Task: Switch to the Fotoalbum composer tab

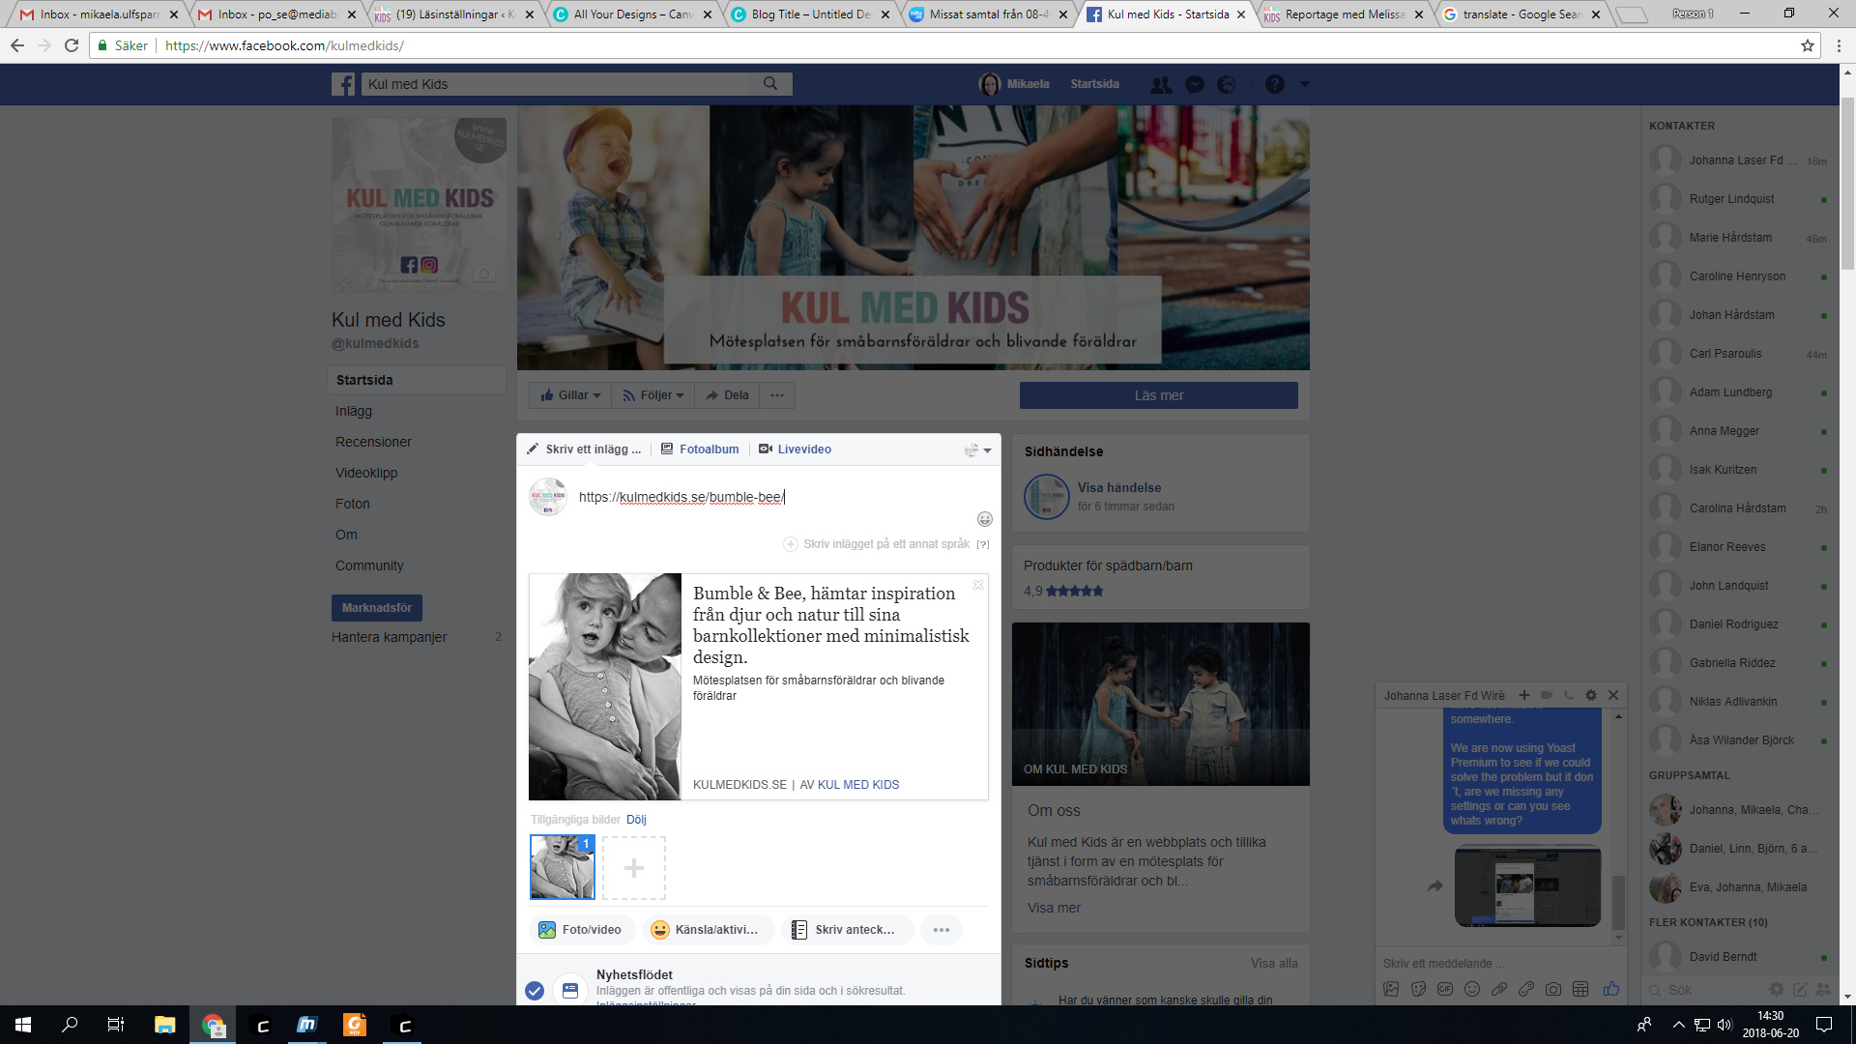Action: (x=700, y=449)
